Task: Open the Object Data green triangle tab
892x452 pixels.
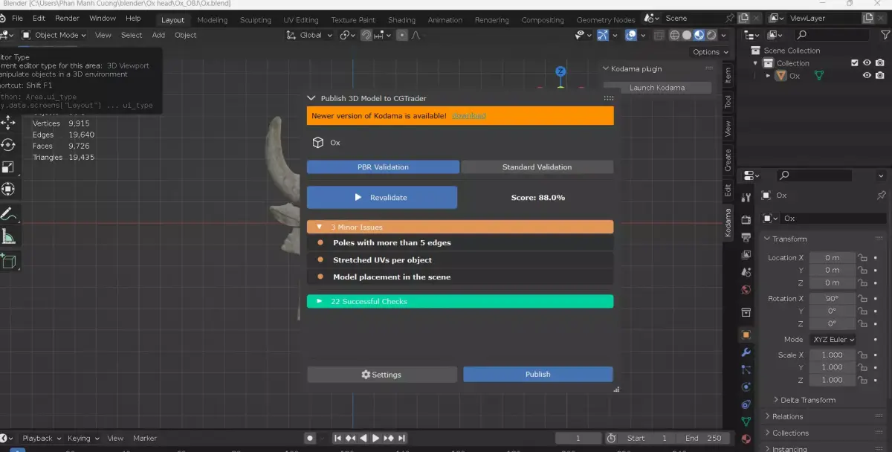Action: tap(746, 422)
